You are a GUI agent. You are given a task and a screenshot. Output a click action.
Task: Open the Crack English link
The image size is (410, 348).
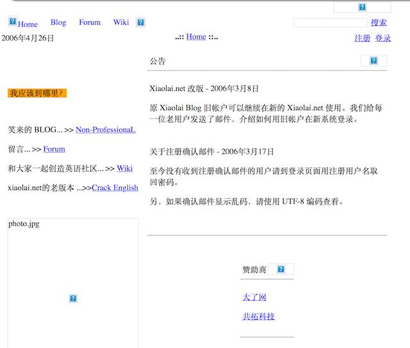click(x=115, y=188)
